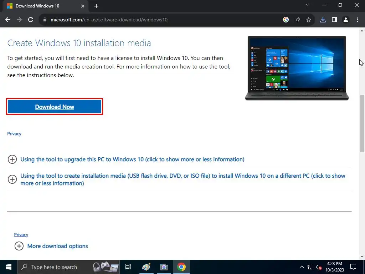The height and width of the screenshot is (274, 365).
Task: Switch to Chrome on the taskbar
Action: [181, 267]
